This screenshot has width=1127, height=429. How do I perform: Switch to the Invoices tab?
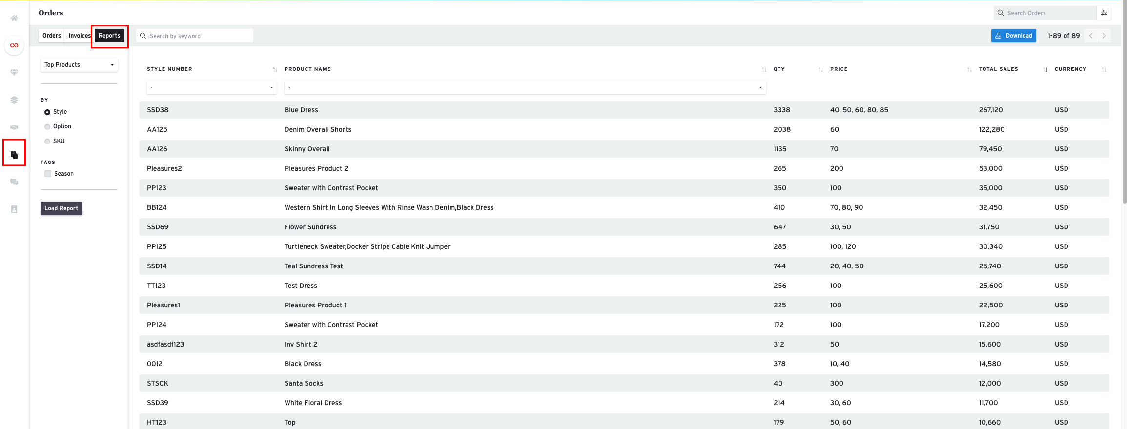pyautogui.click(x=79, y=36)
